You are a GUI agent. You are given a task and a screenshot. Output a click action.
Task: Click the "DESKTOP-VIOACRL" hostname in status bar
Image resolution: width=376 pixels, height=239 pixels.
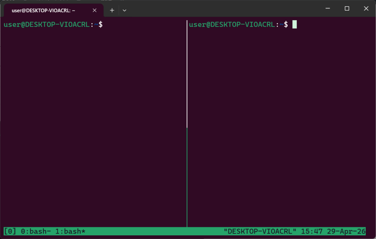(260, 231)
